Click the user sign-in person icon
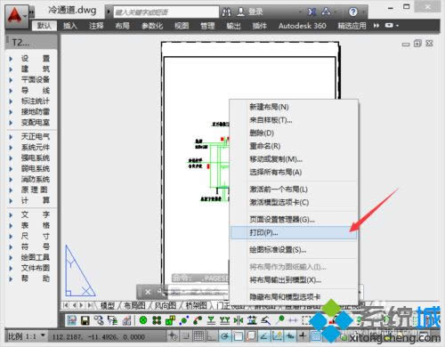Image resolution: width=445 pixels, height=347 pixels. [x=241, y=12]
